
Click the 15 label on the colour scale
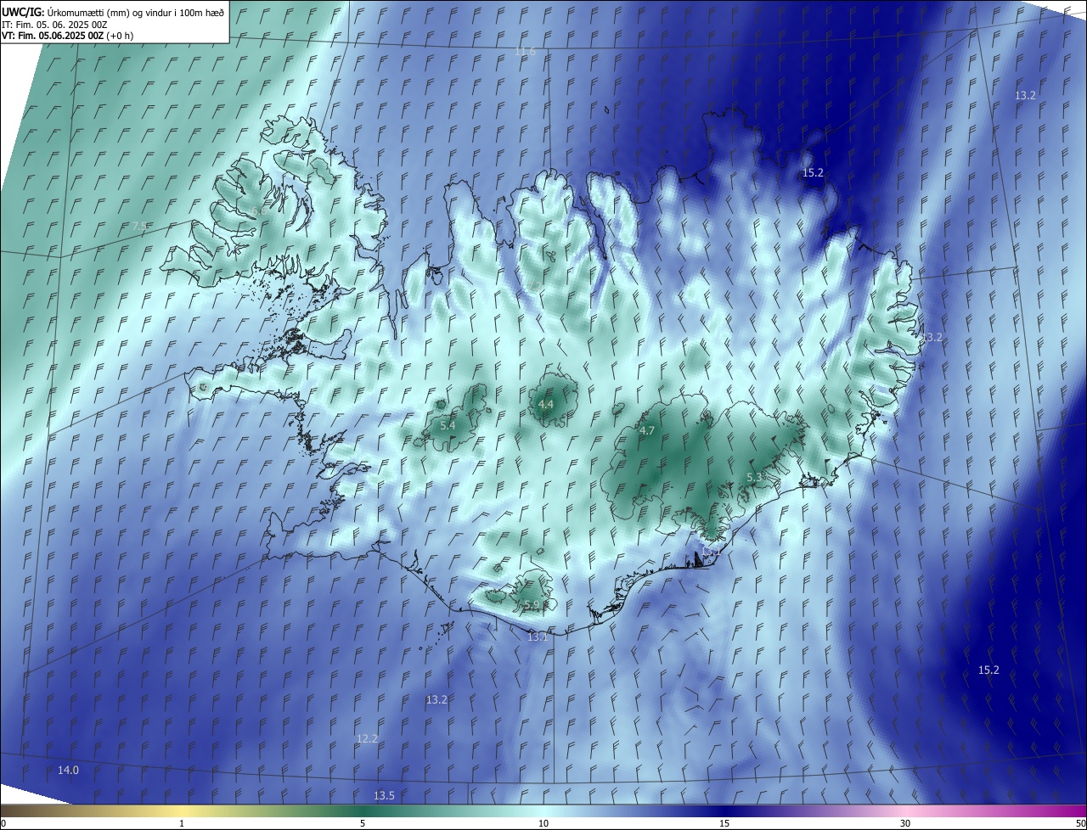click(x=724, y=823)
